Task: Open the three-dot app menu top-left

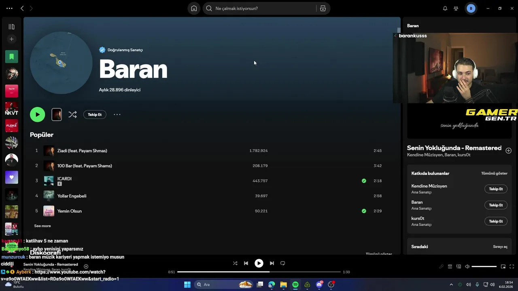Action: [x=9, y=8]
